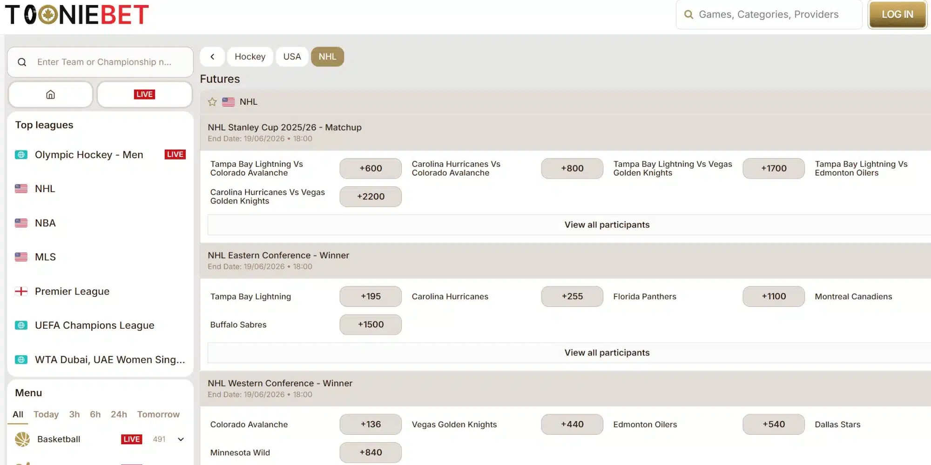Click the USA flag icon beside NHL league

pos(21,188)
